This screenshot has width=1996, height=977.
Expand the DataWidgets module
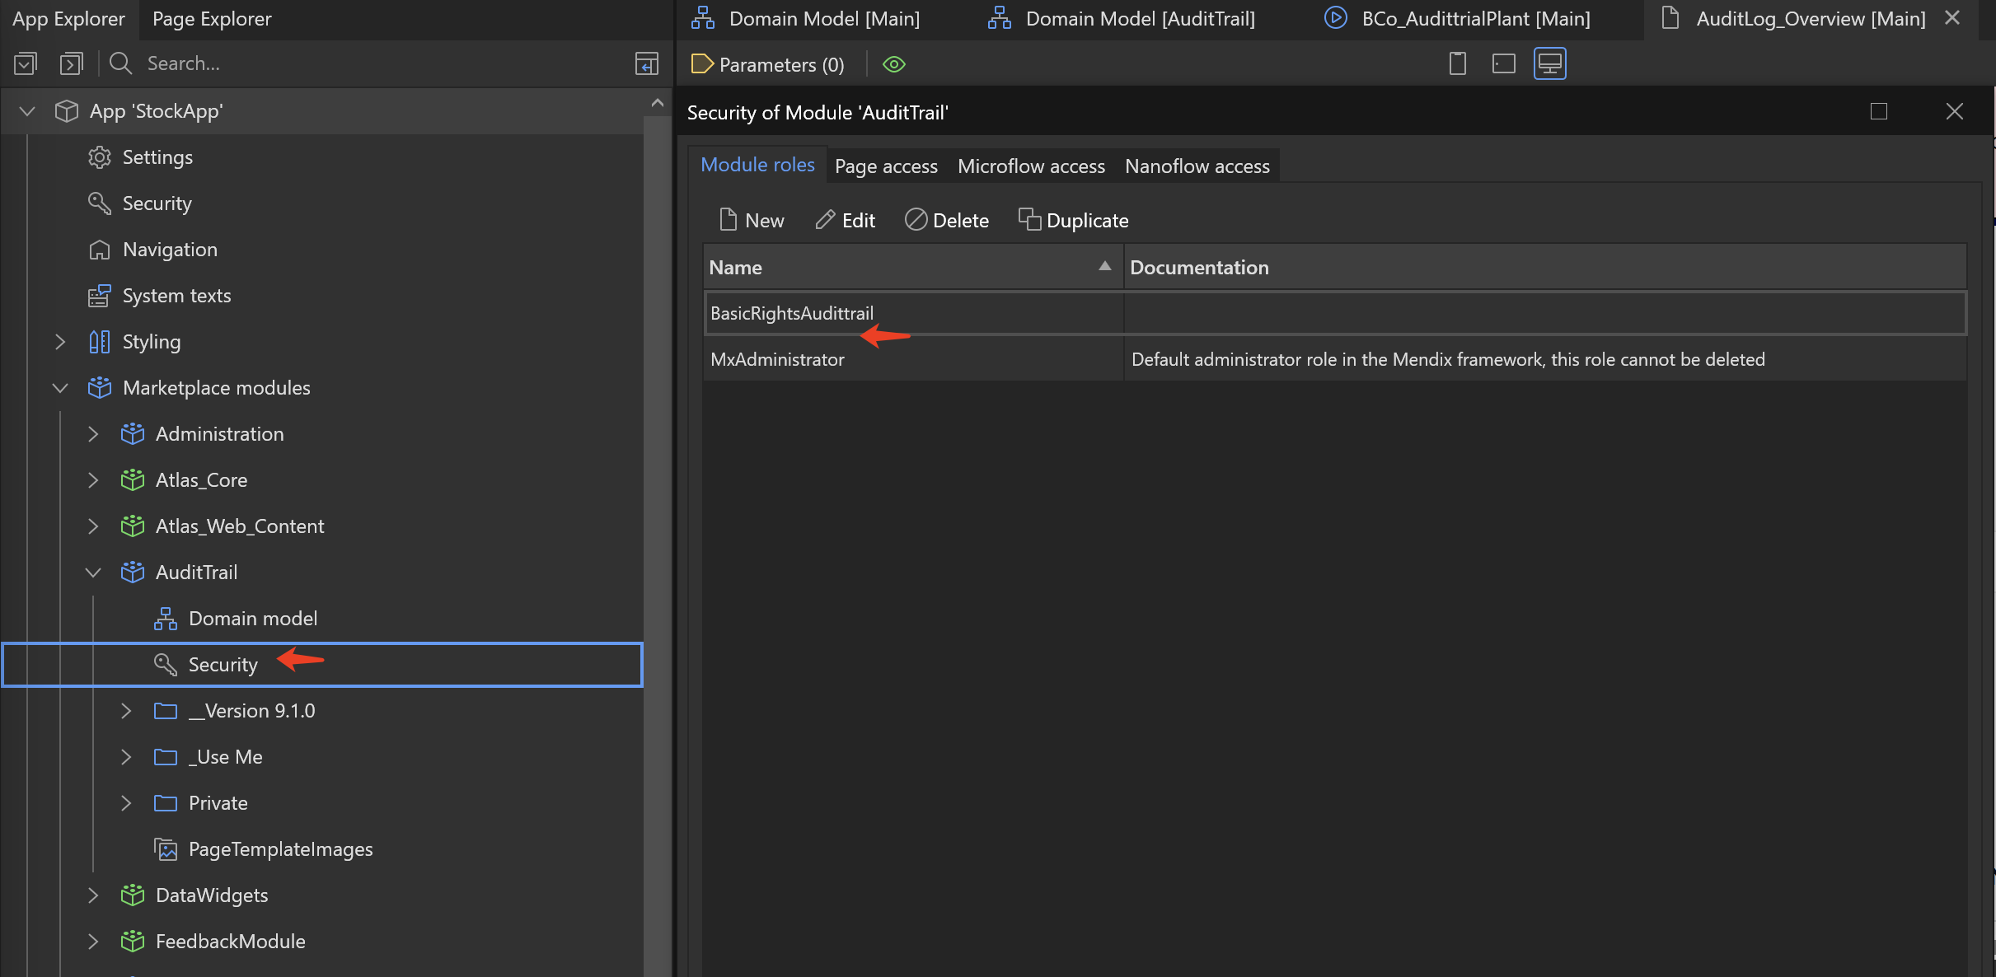click(93, 895)
